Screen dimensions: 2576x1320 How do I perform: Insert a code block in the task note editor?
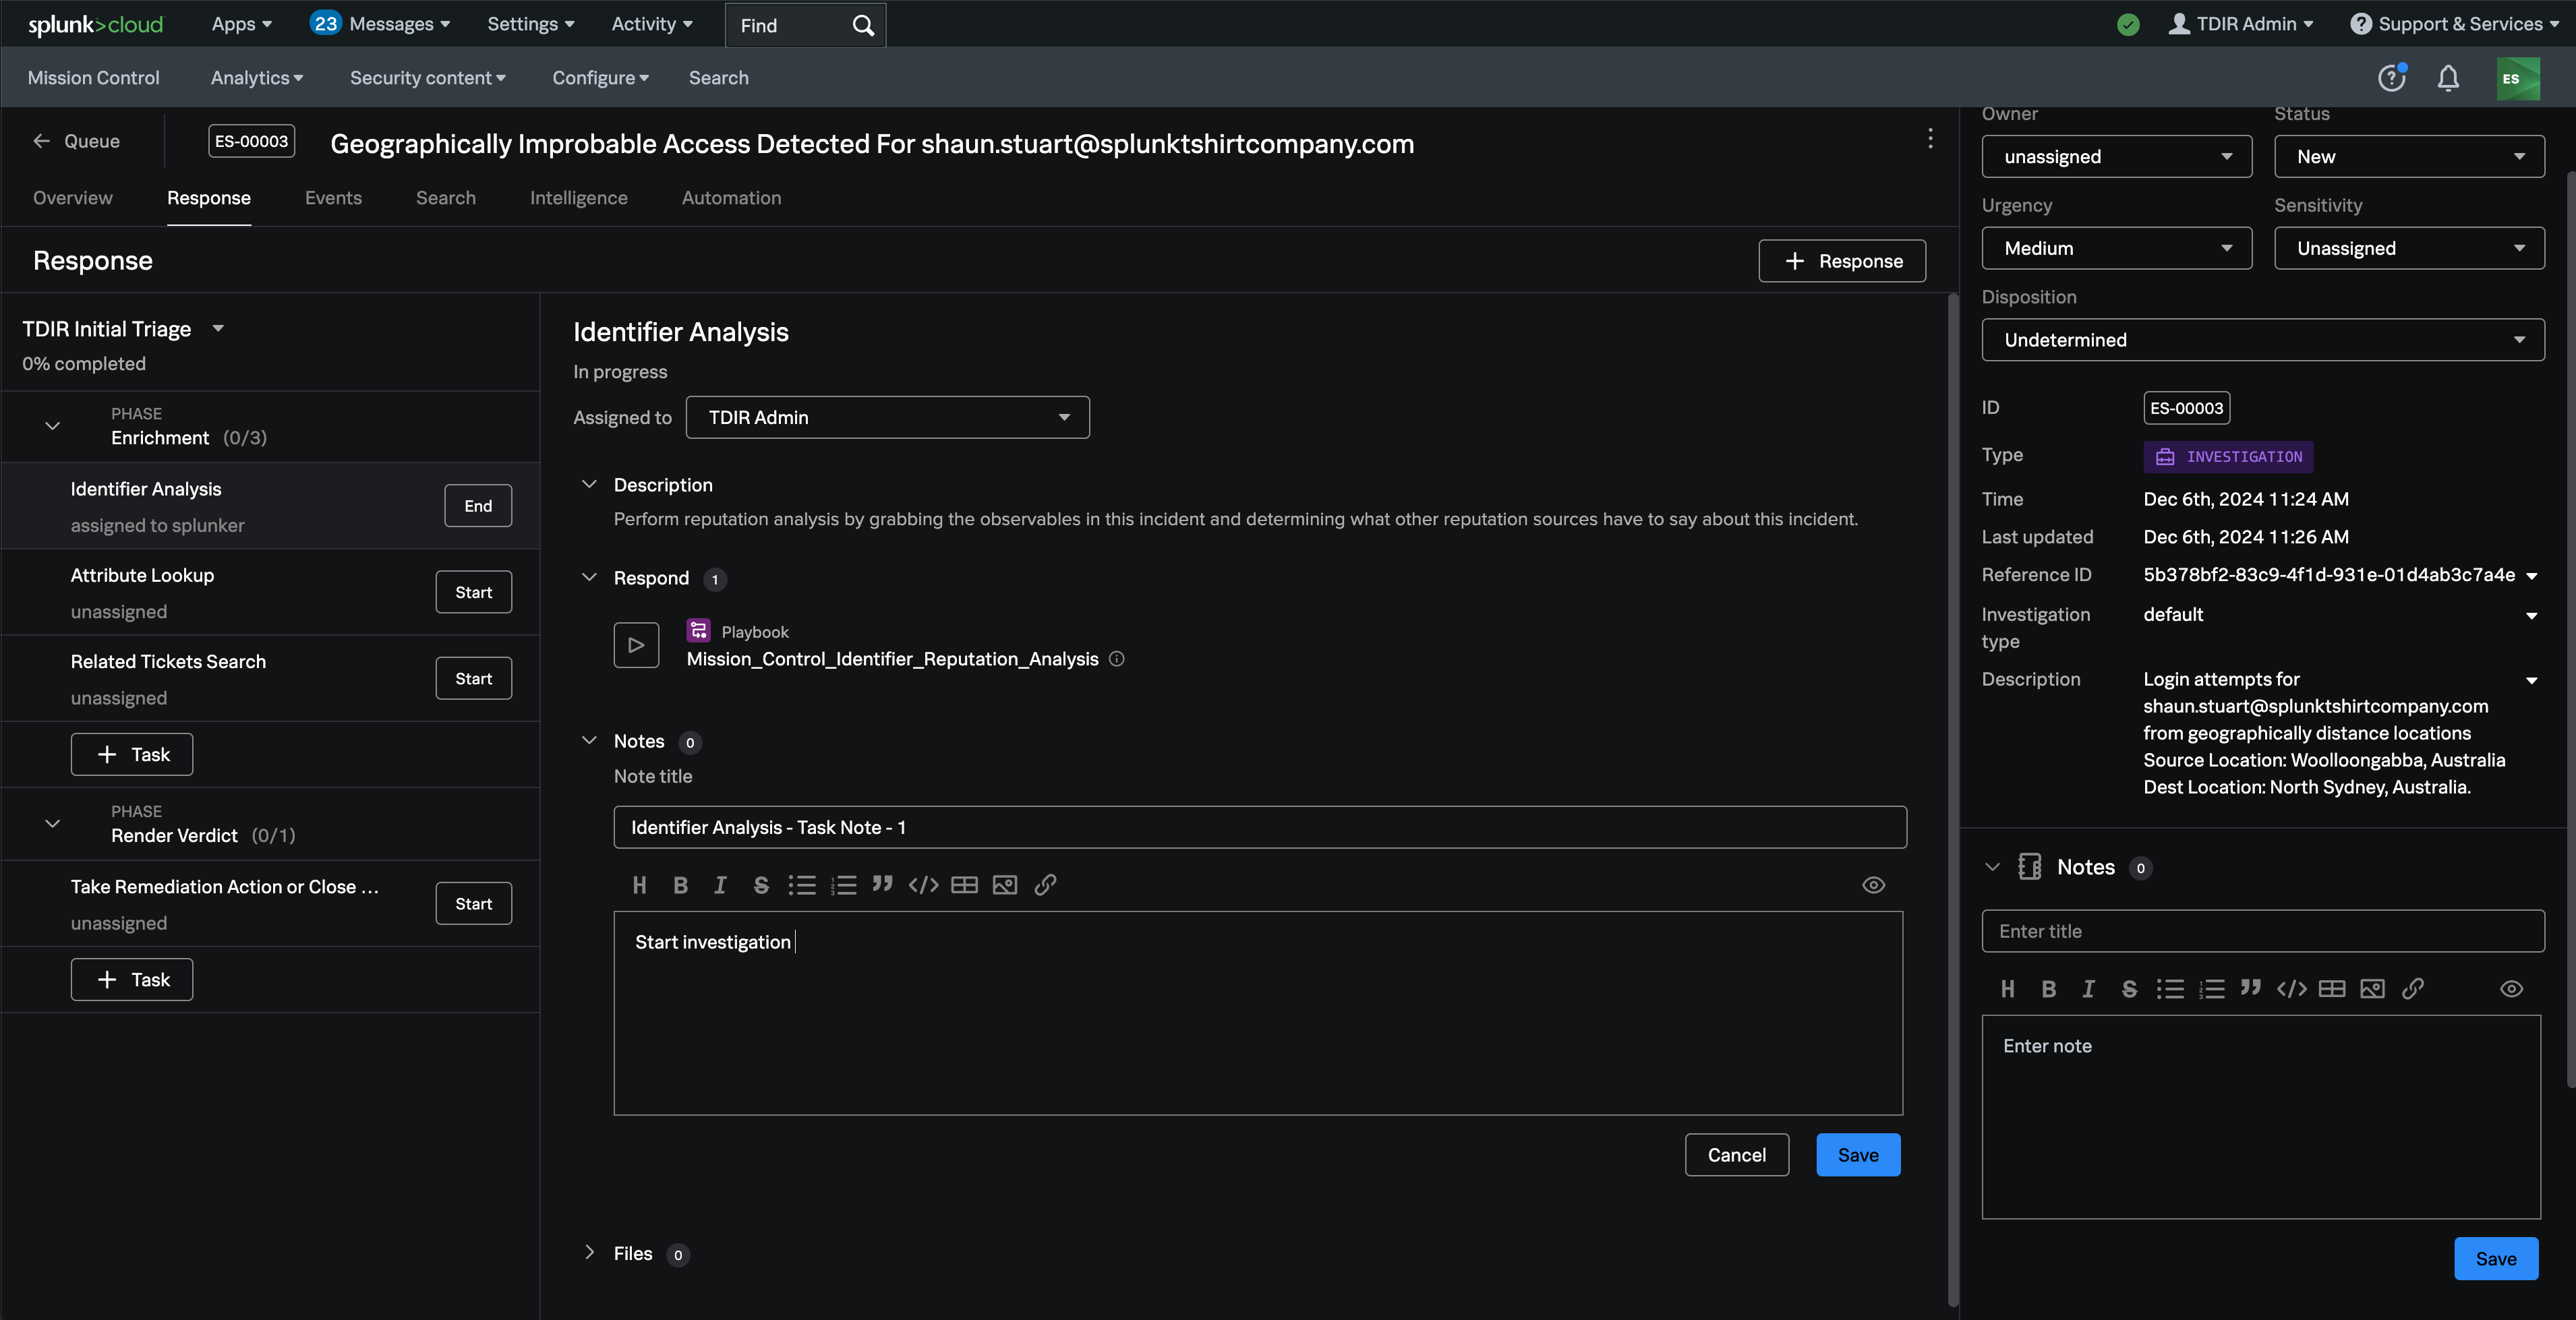923,885
